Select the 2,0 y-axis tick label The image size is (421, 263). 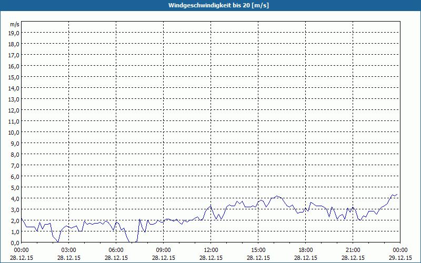16,221
